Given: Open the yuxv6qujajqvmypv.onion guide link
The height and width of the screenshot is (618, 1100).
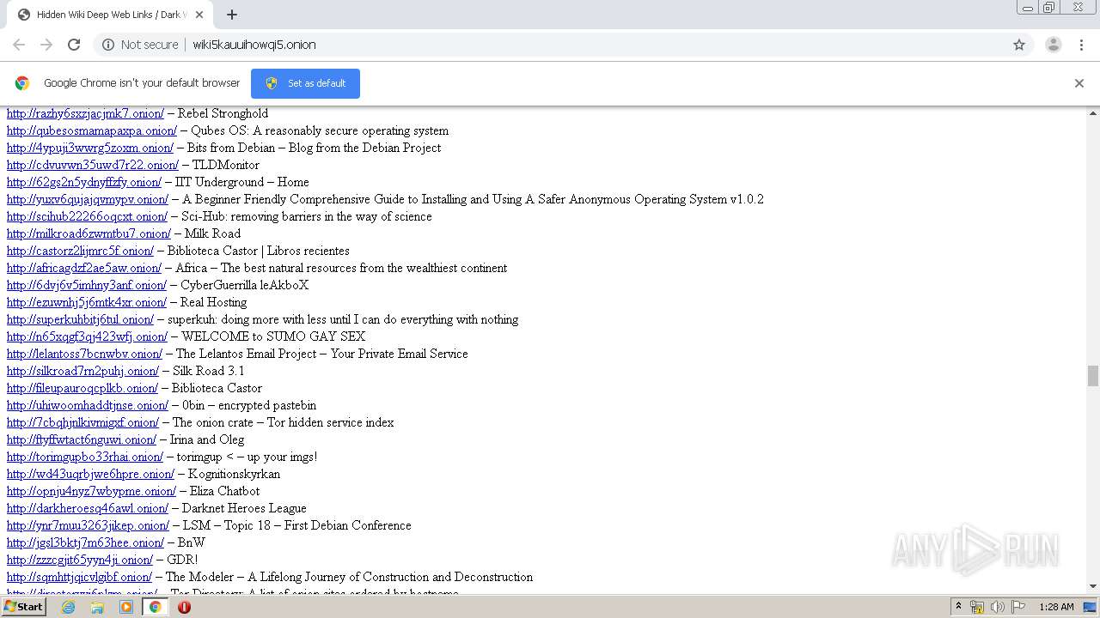Looking at the screenshot, I should (88, 199).
